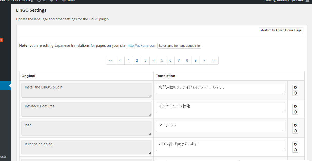The width and height of the screenshot is (312, 161).
Task: Click the It keeps on going original box
Action: tap(87, 147)
